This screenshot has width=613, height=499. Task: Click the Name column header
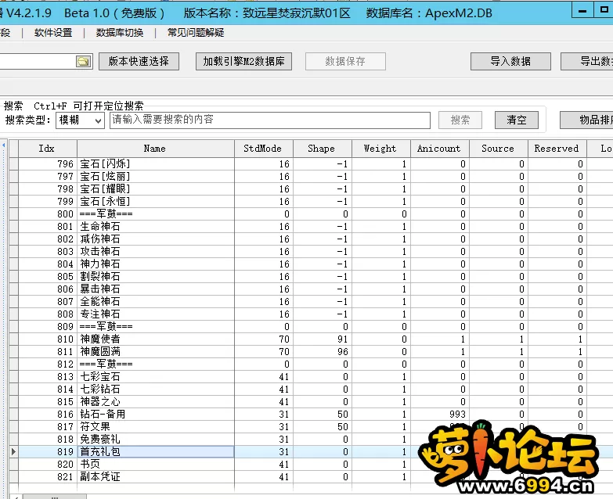tap(156, 149)
